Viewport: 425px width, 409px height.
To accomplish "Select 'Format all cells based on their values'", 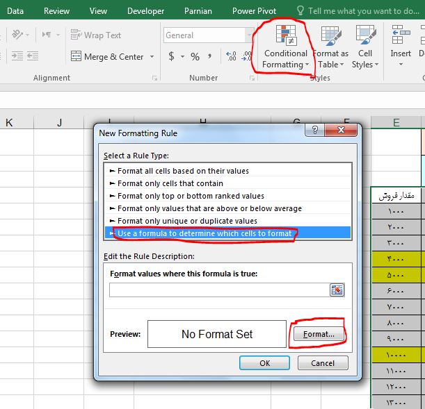I will (227, 171).
